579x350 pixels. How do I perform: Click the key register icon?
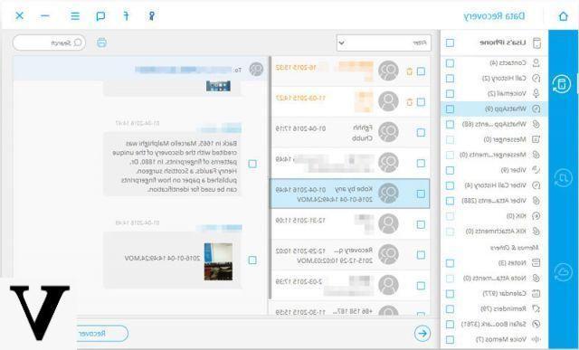coord(151,16)
